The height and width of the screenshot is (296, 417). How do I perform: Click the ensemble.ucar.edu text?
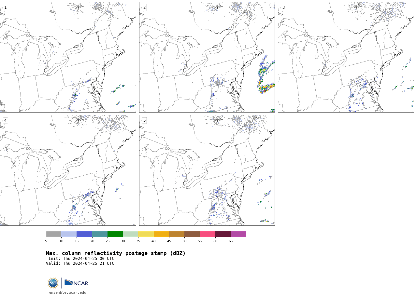(68, 293)
